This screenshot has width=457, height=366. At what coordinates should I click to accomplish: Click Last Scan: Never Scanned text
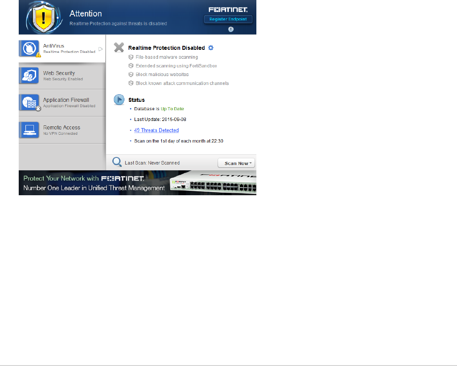coord(152,163)
